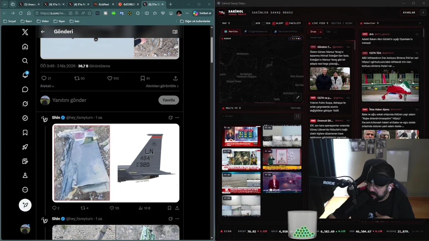Open Sosyal bookmarks folder

point(9,21)
